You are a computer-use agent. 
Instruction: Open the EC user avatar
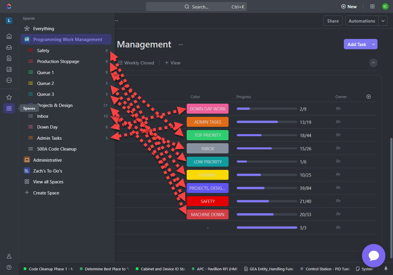(385, 6)
